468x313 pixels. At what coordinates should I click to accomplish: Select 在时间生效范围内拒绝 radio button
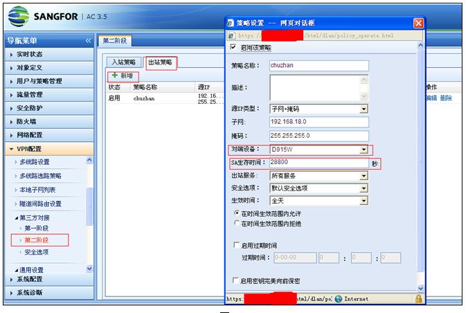pos(237,223)
